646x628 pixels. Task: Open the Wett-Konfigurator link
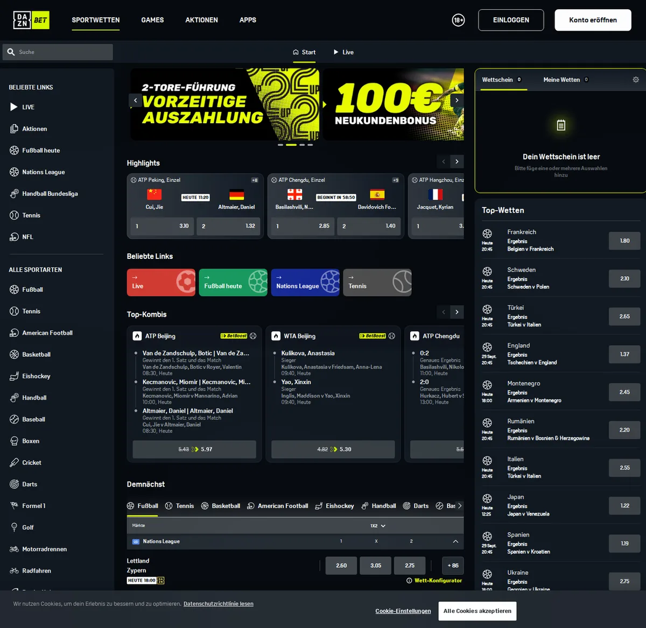434,581
